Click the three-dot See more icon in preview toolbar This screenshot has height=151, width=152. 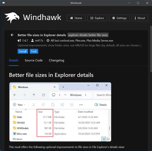[x=81, y=105]
